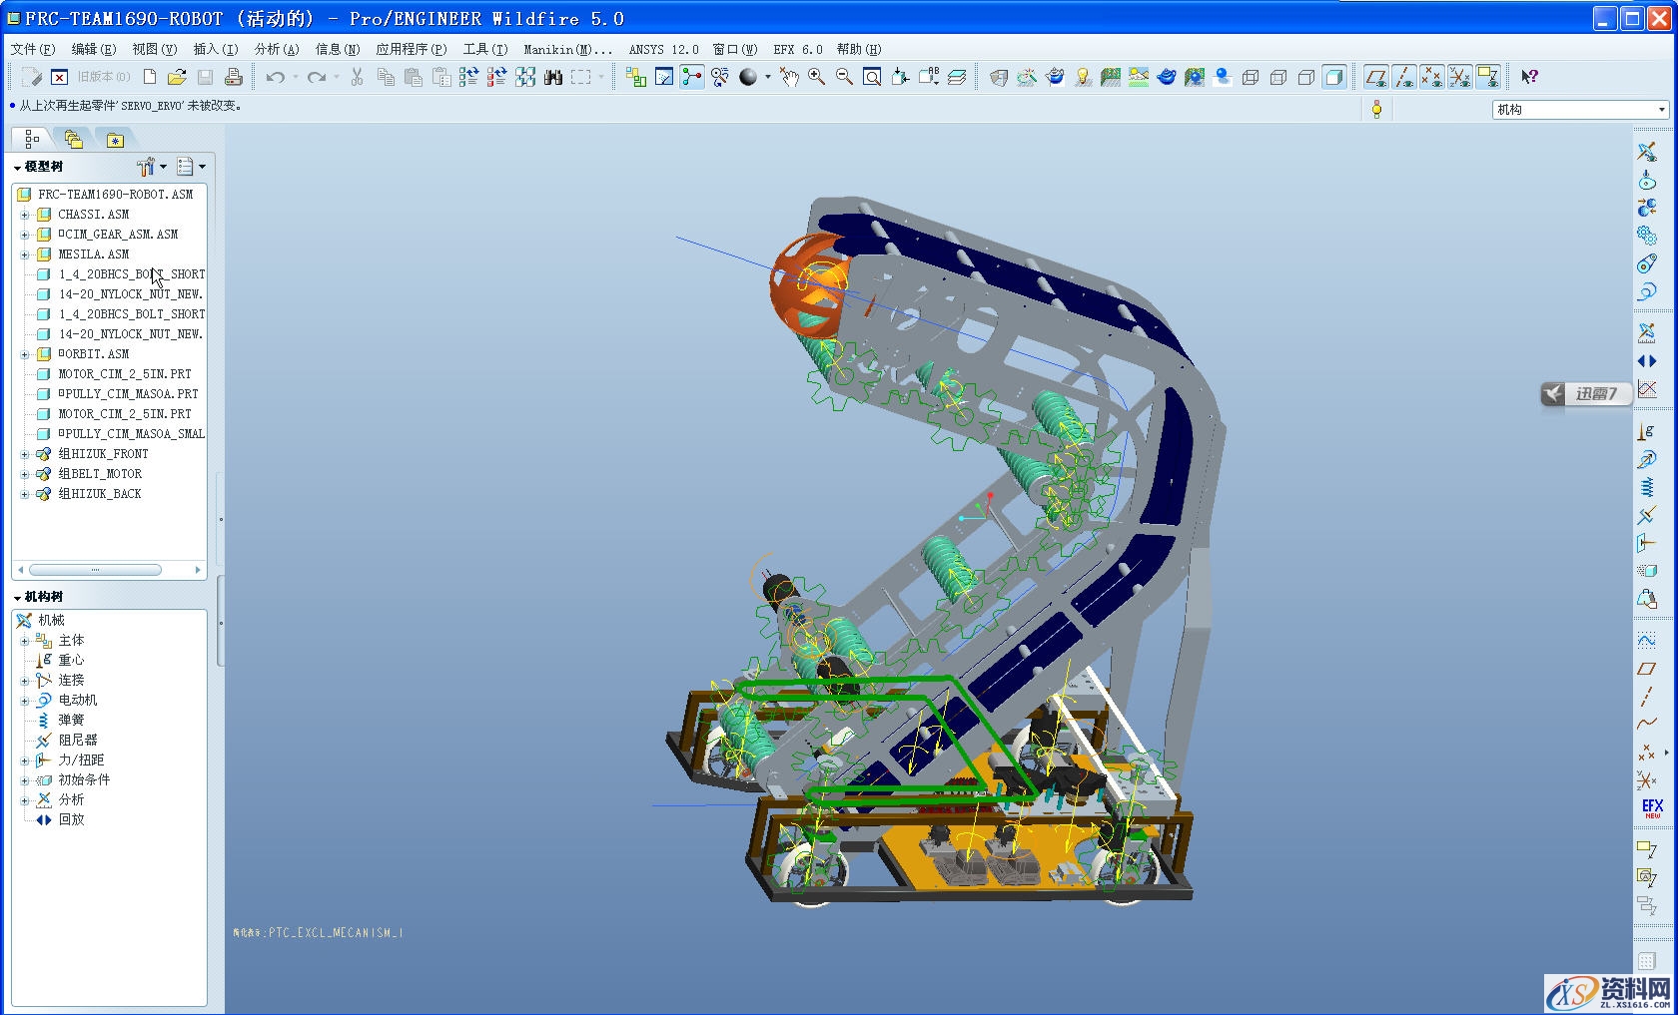The height and width of the screenshot is (1015, 1678).
Task: Open the printer icon in toolbar
Action: pos(233,77)
